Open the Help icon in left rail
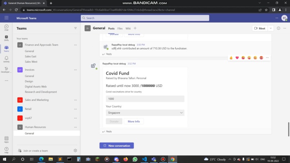Image resolution: width=290 pixels, height=163 pixels. (6, 150)
